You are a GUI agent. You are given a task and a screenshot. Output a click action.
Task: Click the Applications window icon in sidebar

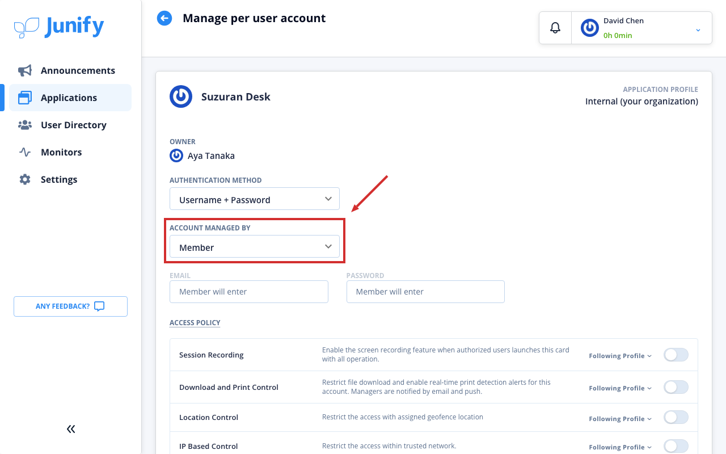25,98
